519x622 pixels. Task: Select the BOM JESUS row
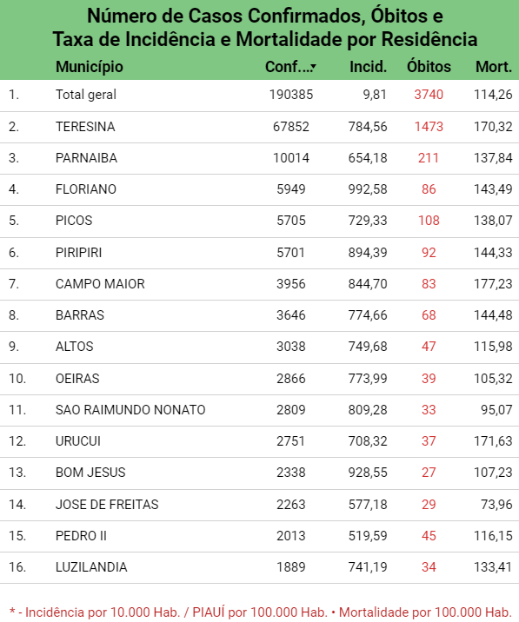pos(259,473)
